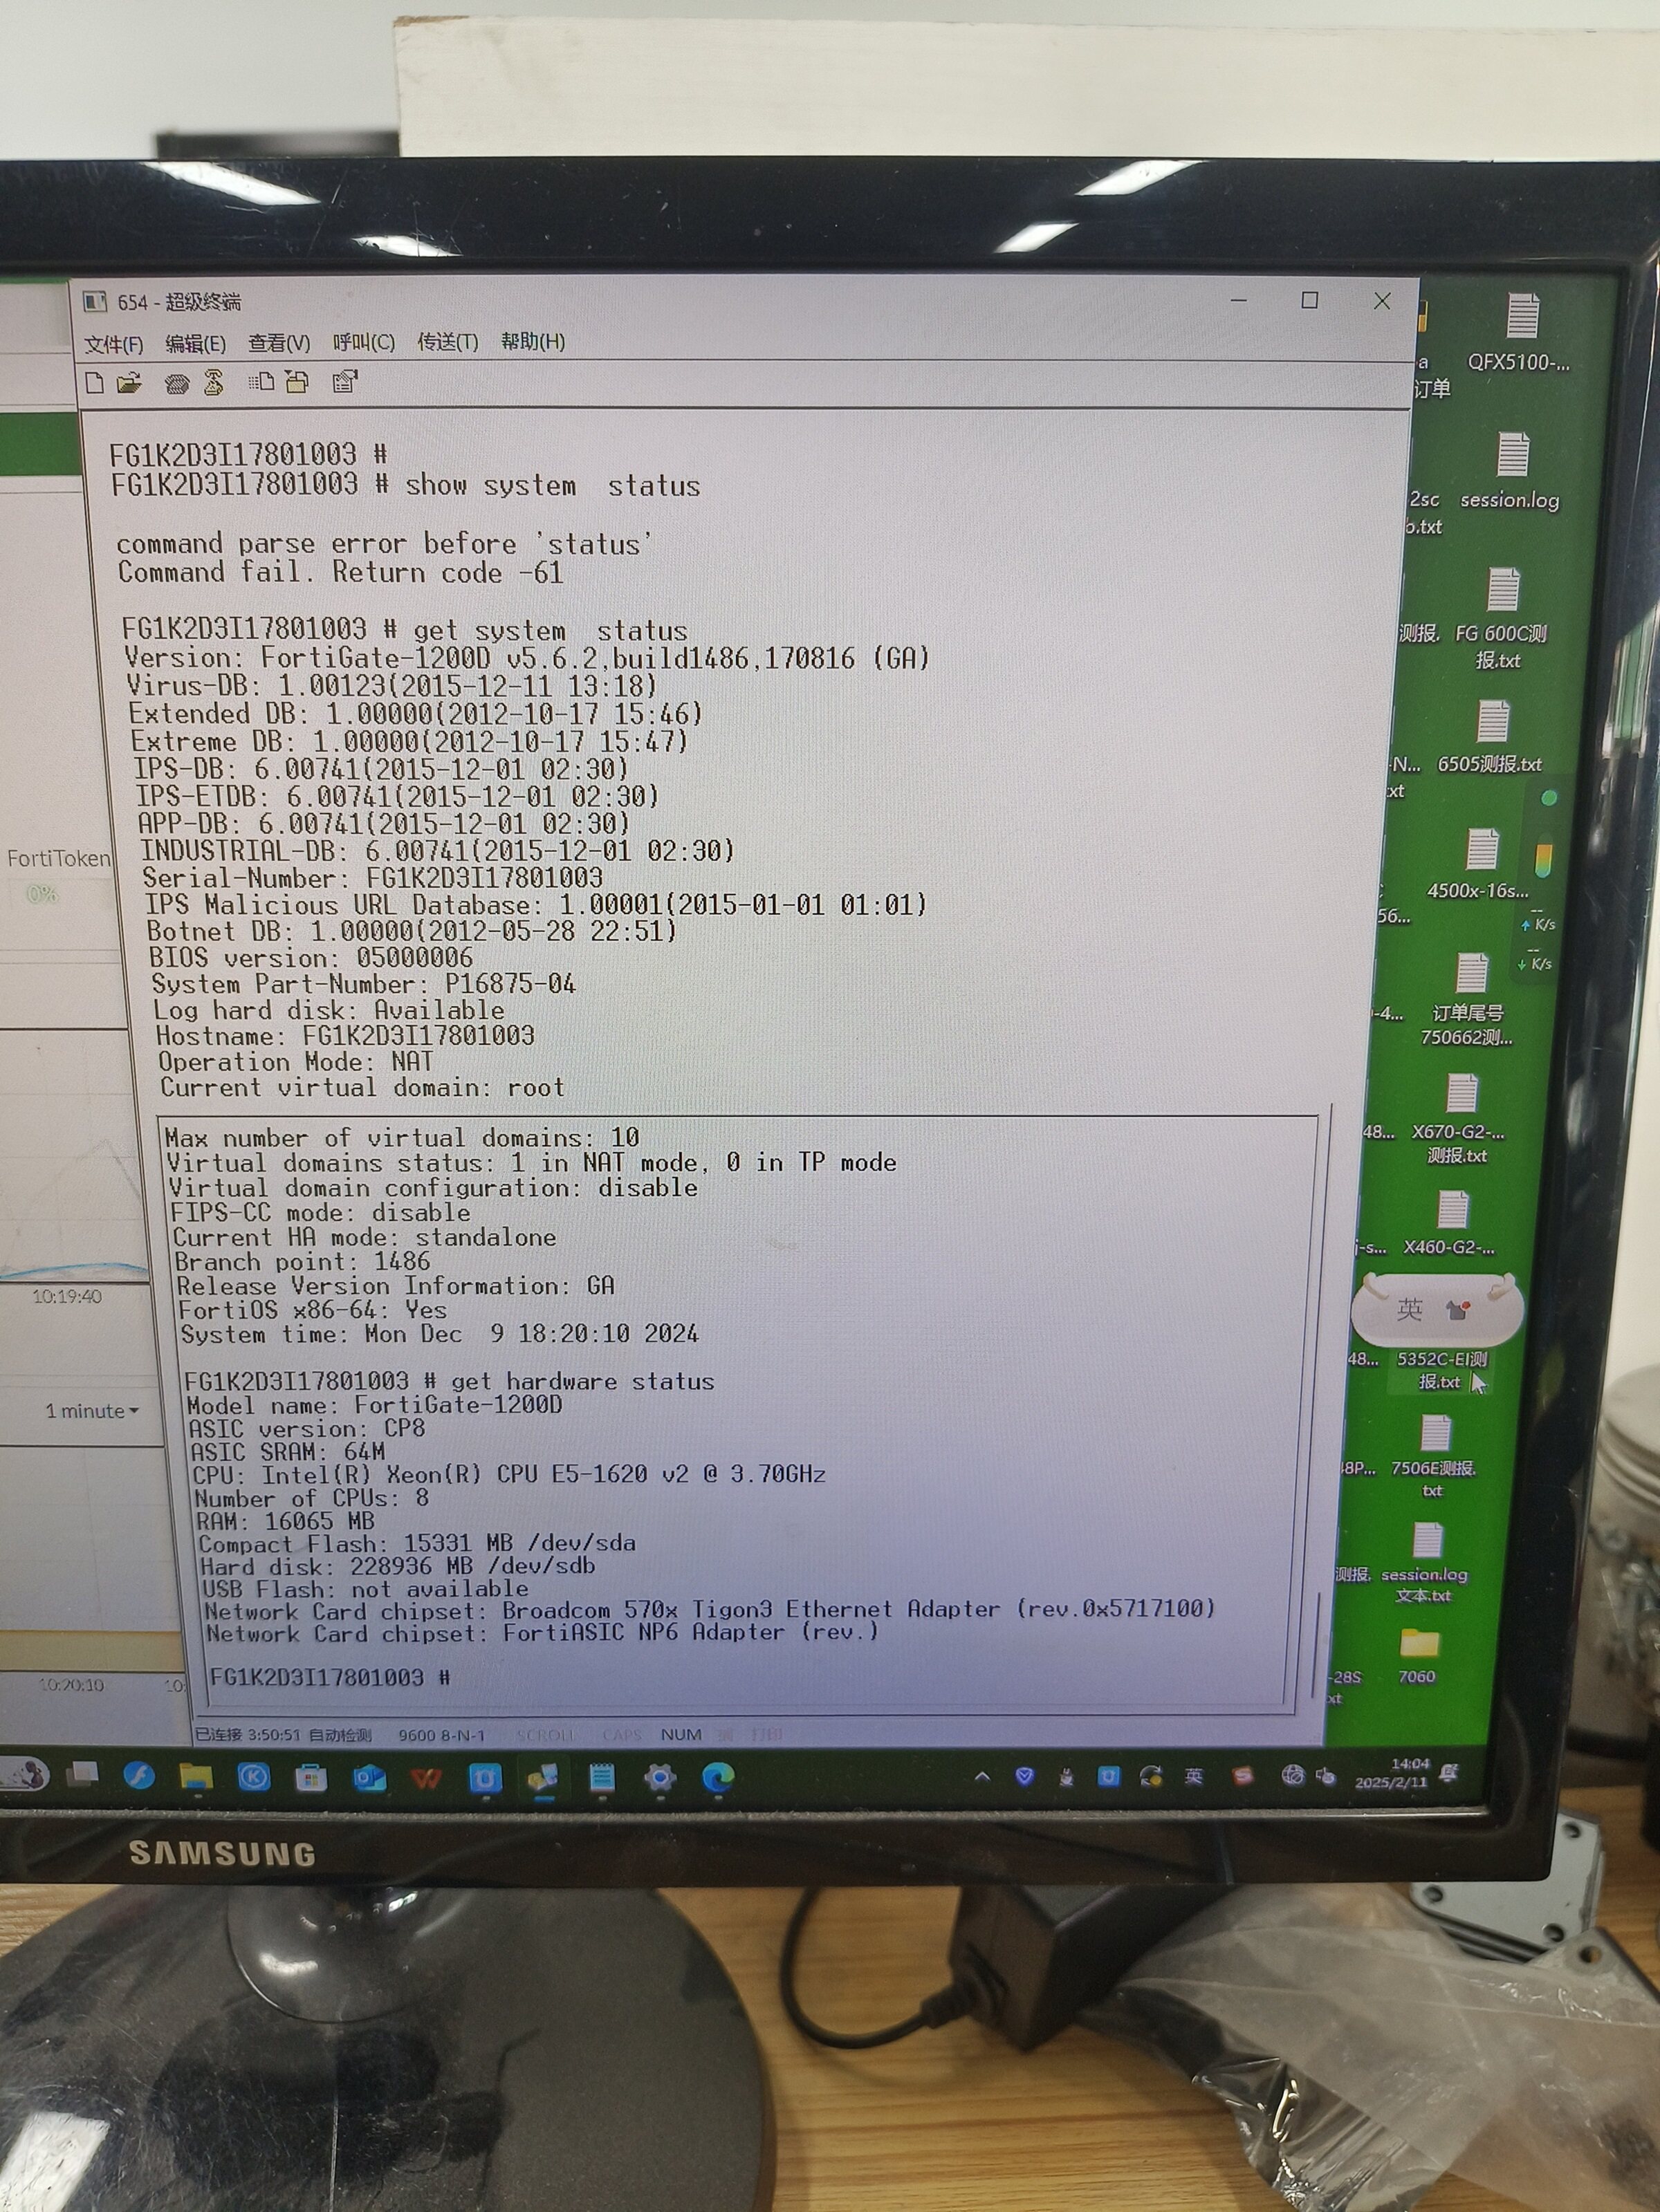Open Notepad from the taskbar

[x=602, y=1777]
